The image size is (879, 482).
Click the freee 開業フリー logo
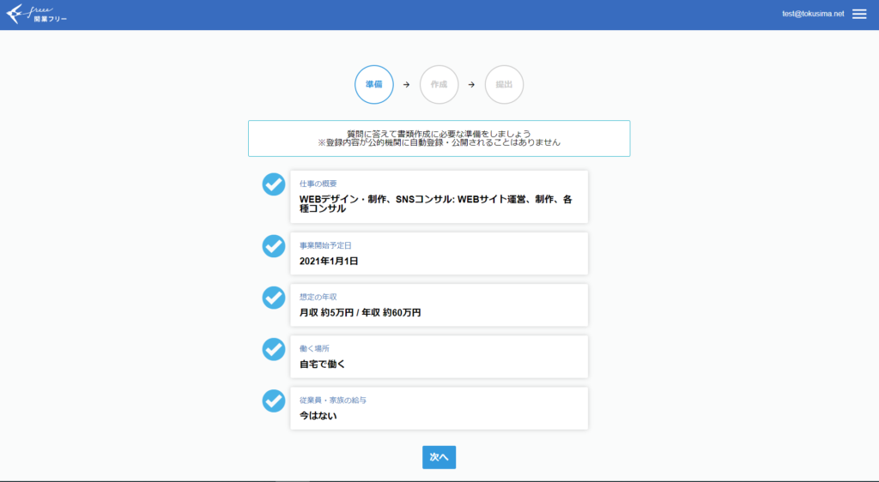36,15
